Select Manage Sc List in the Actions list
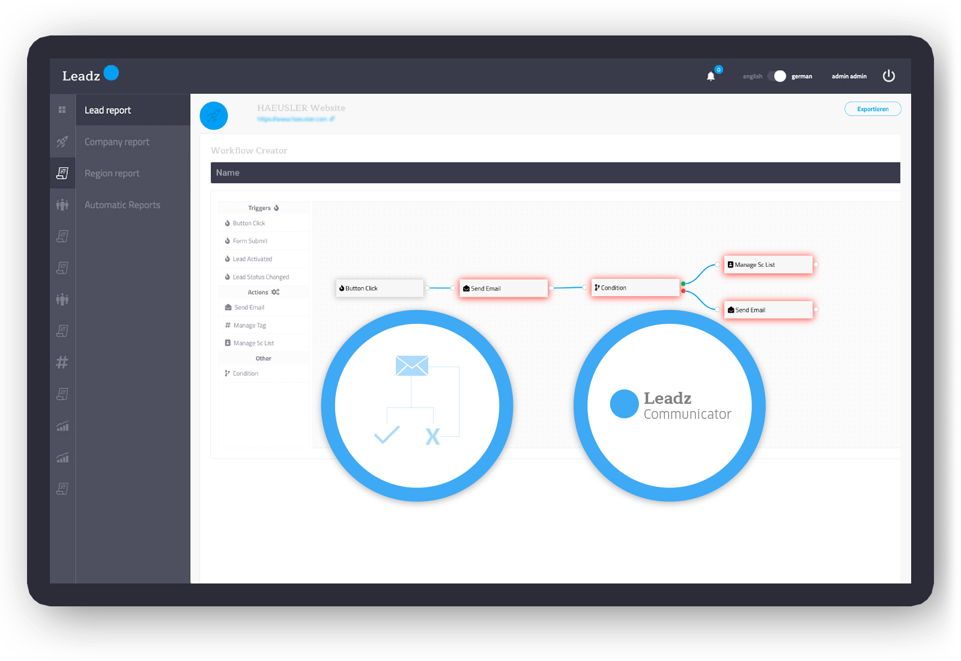This screenshot has height=661, width=961. [264, 343]
